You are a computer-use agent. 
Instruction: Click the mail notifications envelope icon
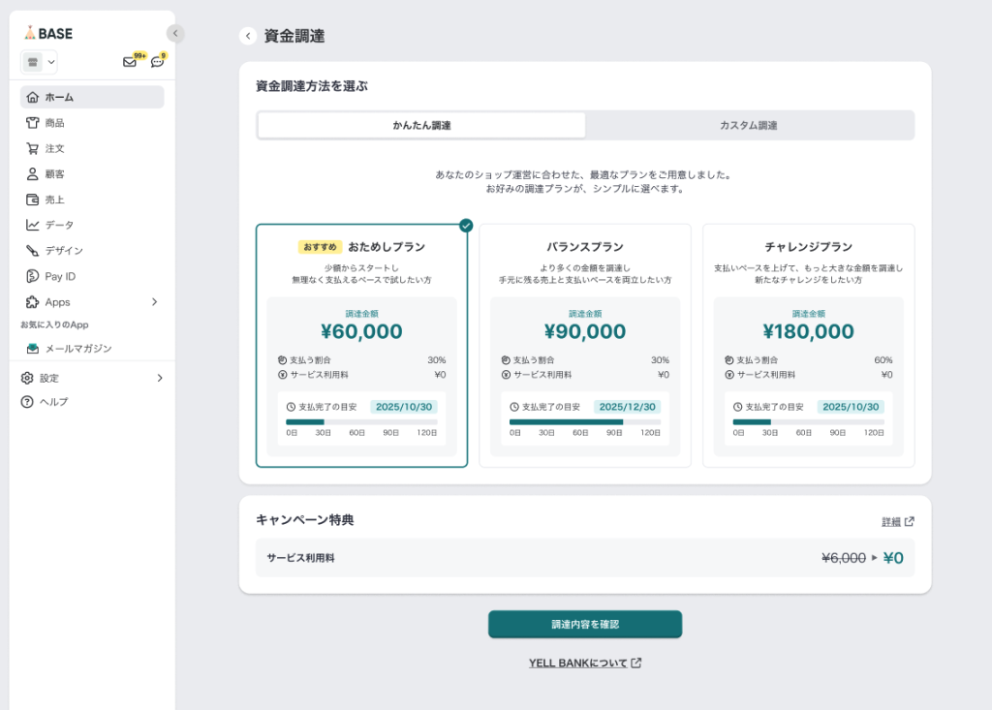click(x=130, y=62)
